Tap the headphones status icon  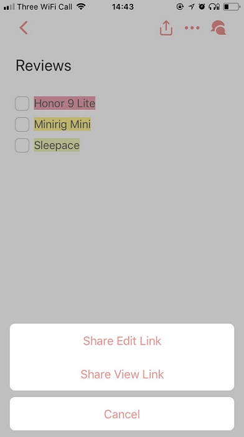(214, 6)
